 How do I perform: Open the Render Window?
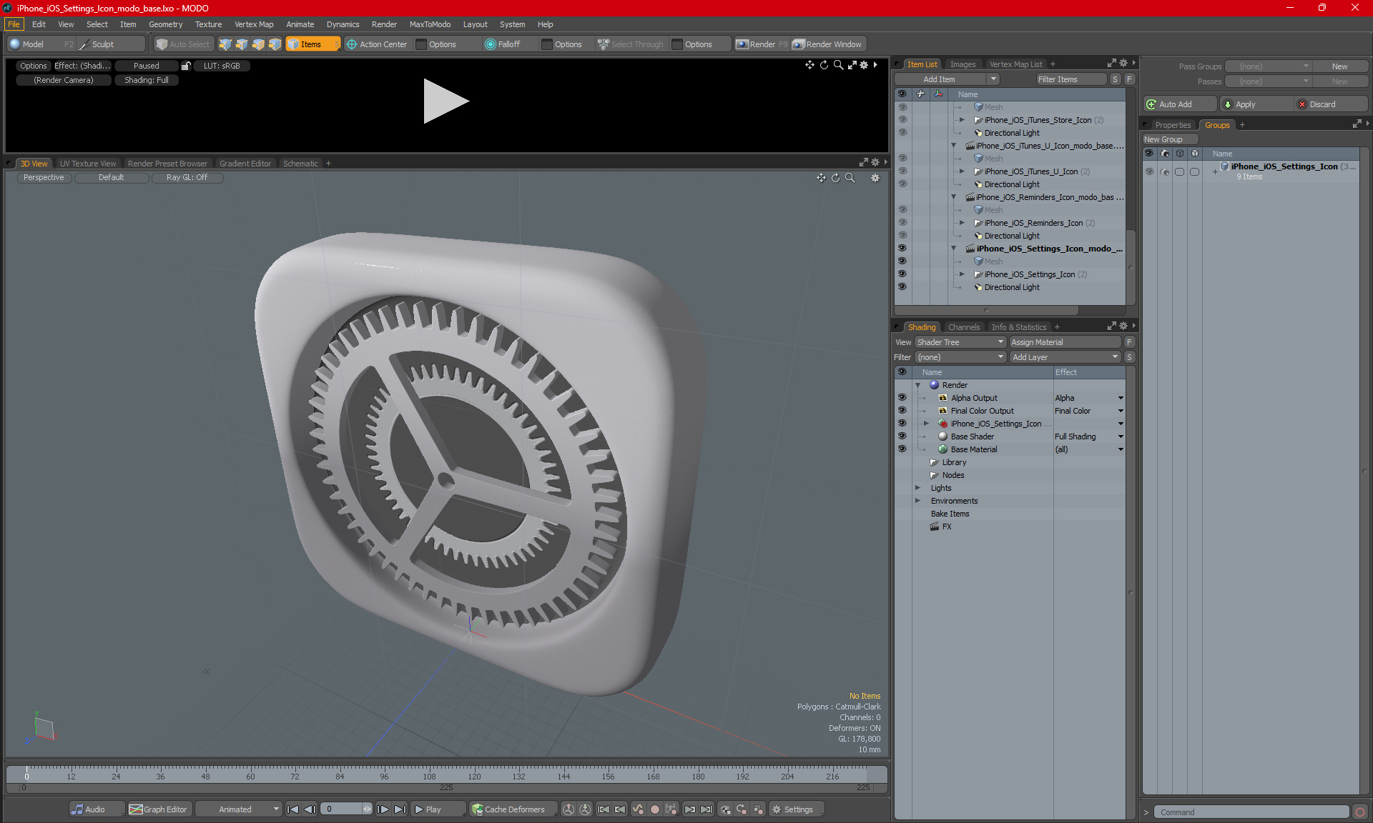pos(827,44)
